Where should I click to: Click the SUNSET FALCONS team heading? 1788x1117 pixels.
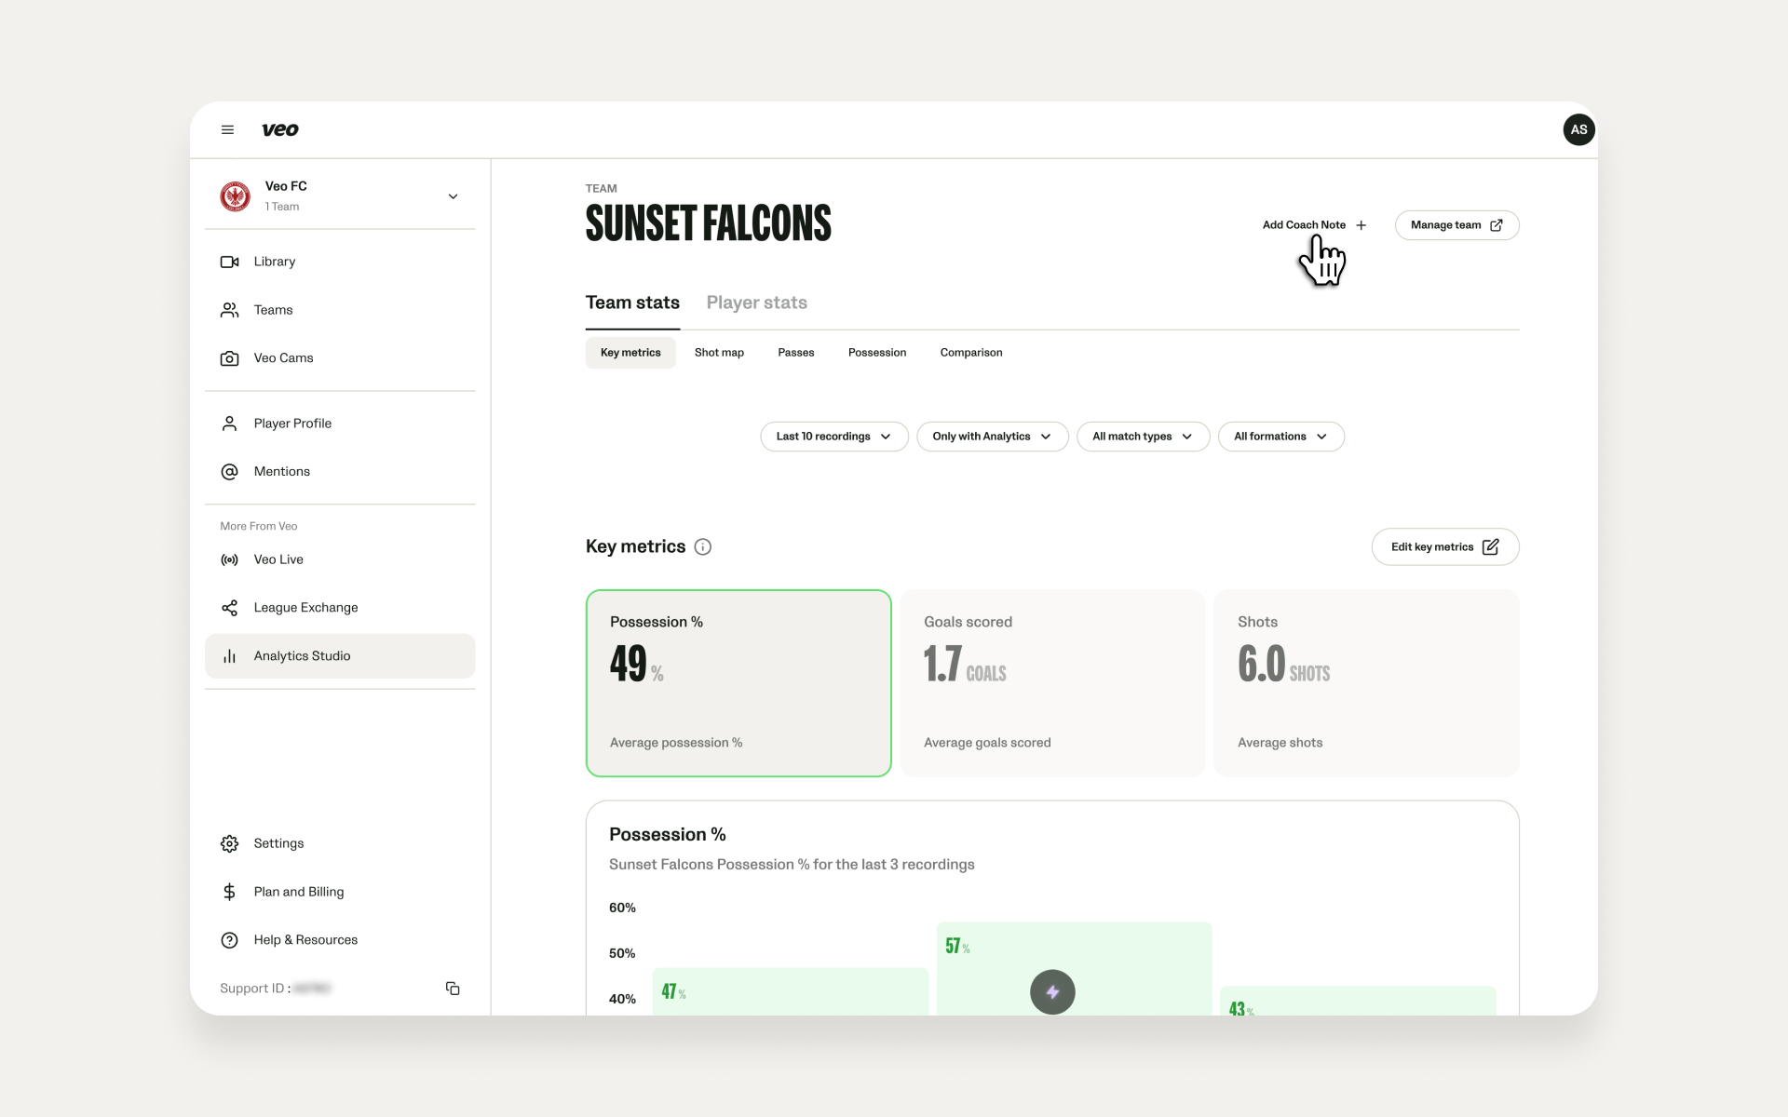(x=709, y=223)
